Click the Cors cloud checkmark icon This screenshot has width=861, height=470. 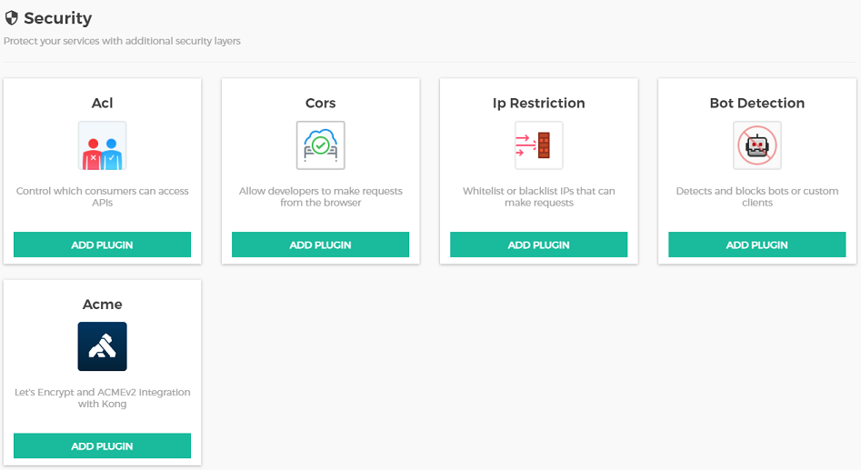point(320,145)
